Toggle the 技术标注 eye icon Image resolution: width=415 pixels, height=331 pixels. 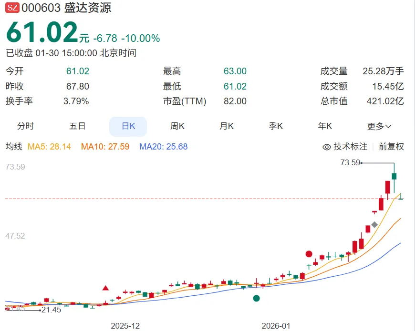[x=327, y=147]
